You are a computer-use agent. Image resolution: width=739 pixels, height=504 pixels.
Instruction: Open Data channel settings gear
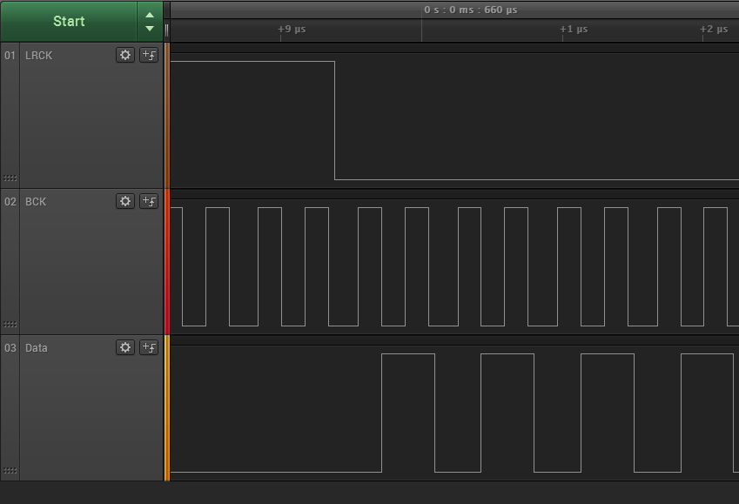pyautogui.click(x=124, y=347)
